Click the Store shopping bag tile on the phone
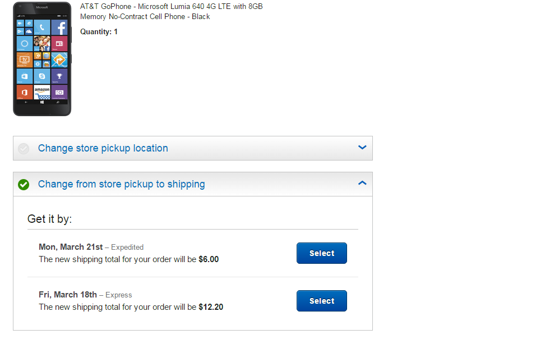This screenshot has width=545, height=348. (25, 75)
